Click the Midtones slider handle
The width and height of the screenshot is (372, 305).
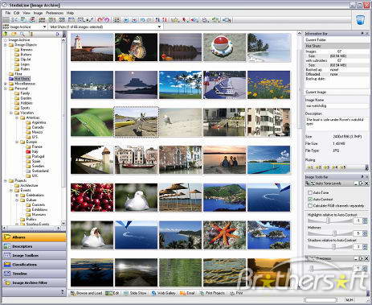click(x=334, y=233)
